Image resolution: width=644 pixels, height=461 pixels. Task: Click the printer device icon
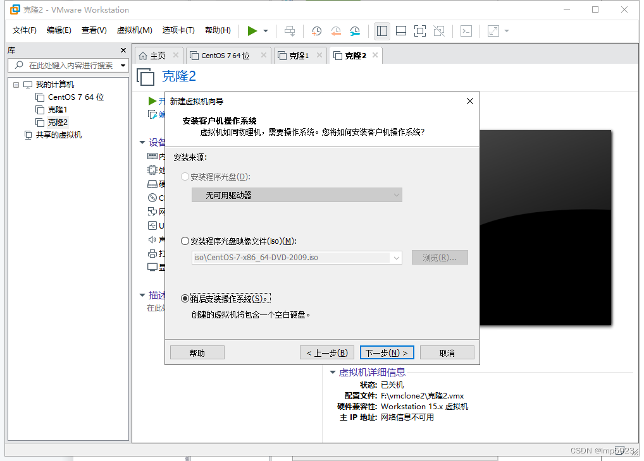click(152, 253)
